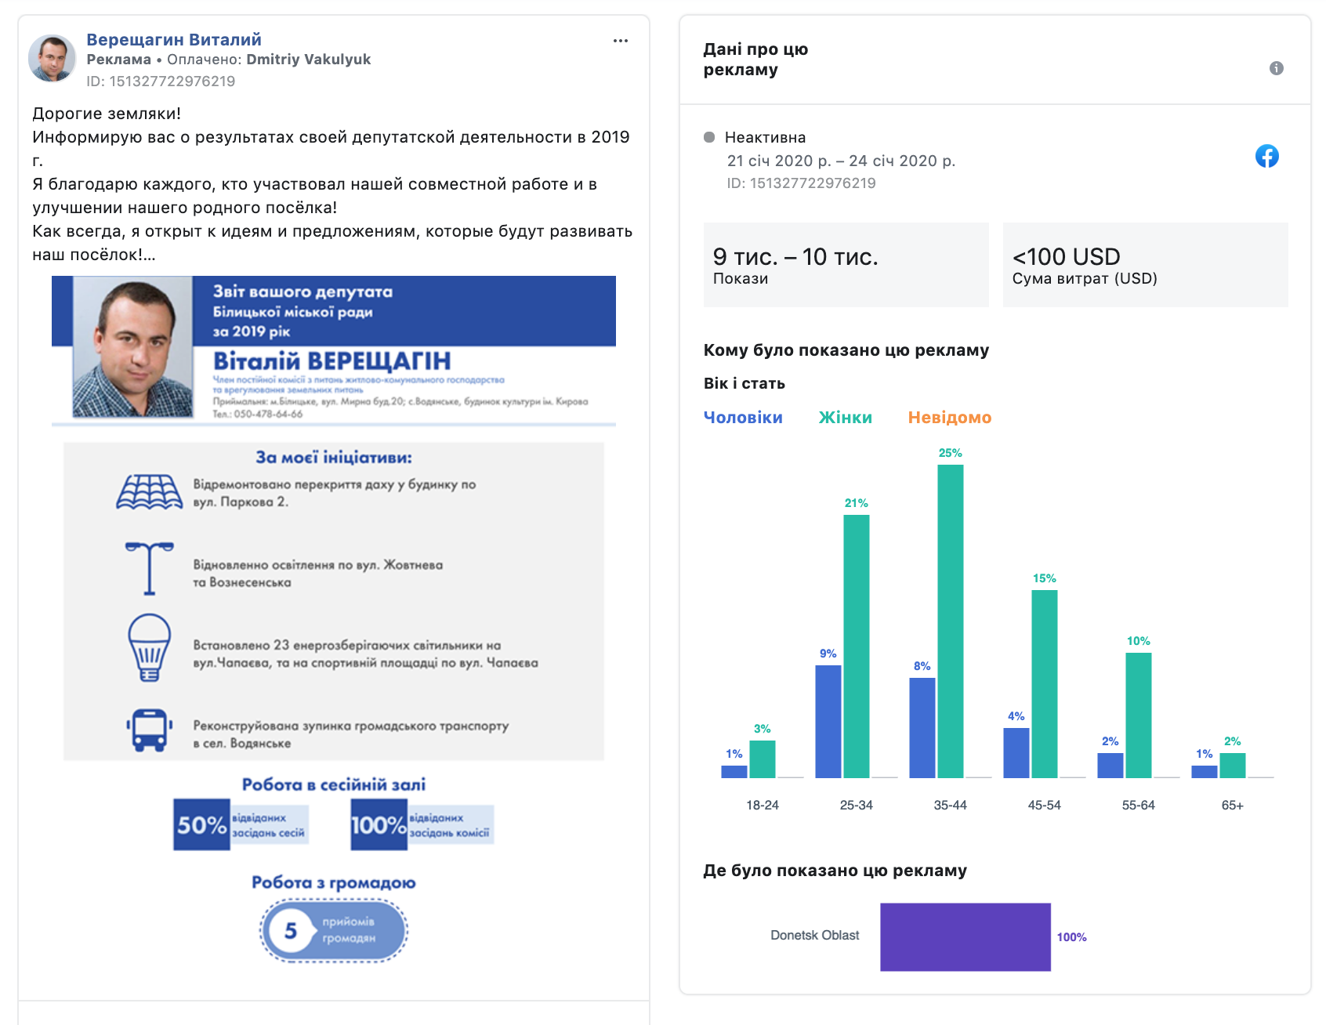The image size is (1326, 1025).
Task: Click the spend box showing <100 USD
Action: pos(1144,265)
